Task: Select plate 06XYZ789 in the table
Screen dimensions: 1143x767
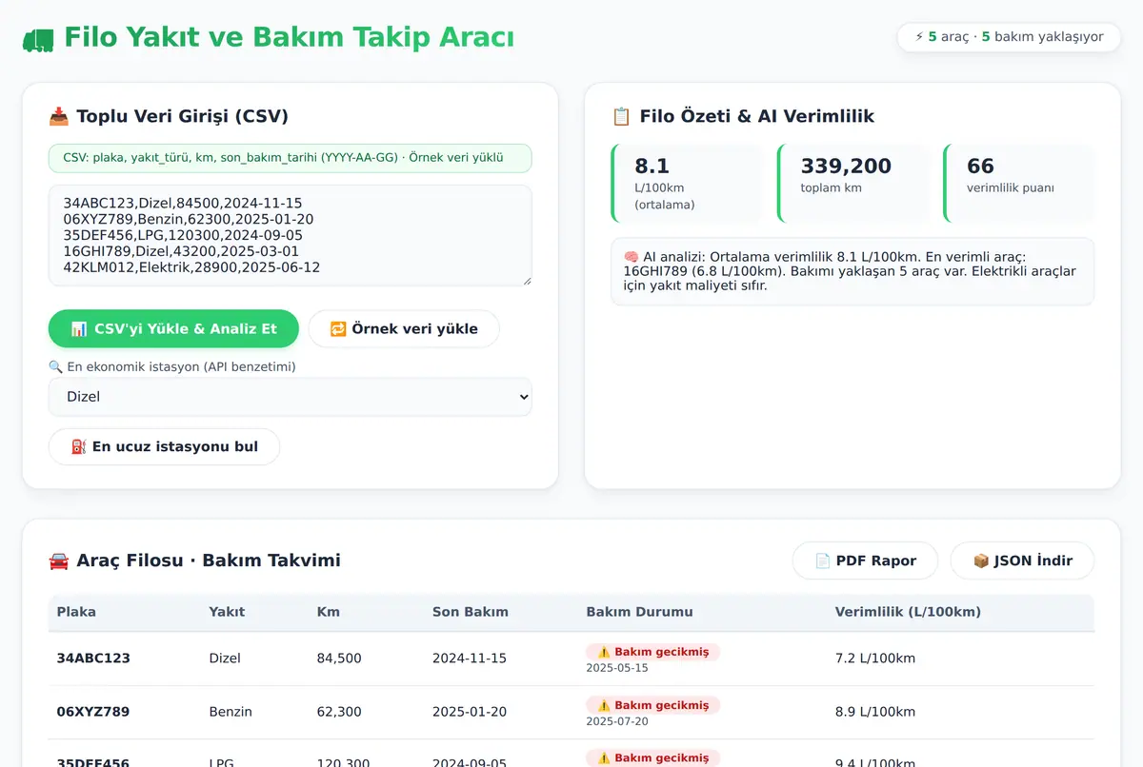Action: click(x=93, y=712)
